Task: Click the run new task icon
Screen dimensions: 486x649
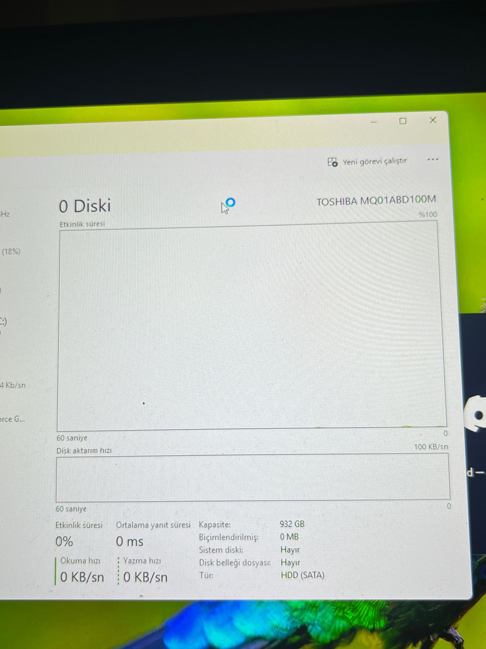Action: [x=332, y=162]
